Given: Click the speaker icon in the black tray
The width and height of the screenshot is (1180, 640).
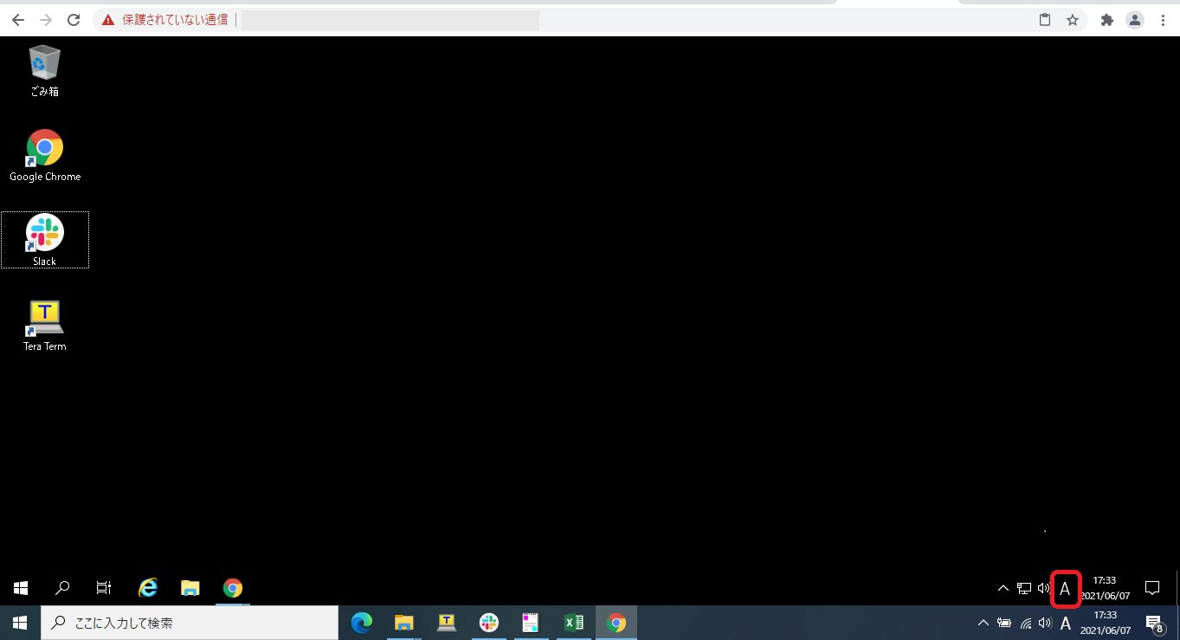Looking at the screenshot, I should (x=1043, y=588).
